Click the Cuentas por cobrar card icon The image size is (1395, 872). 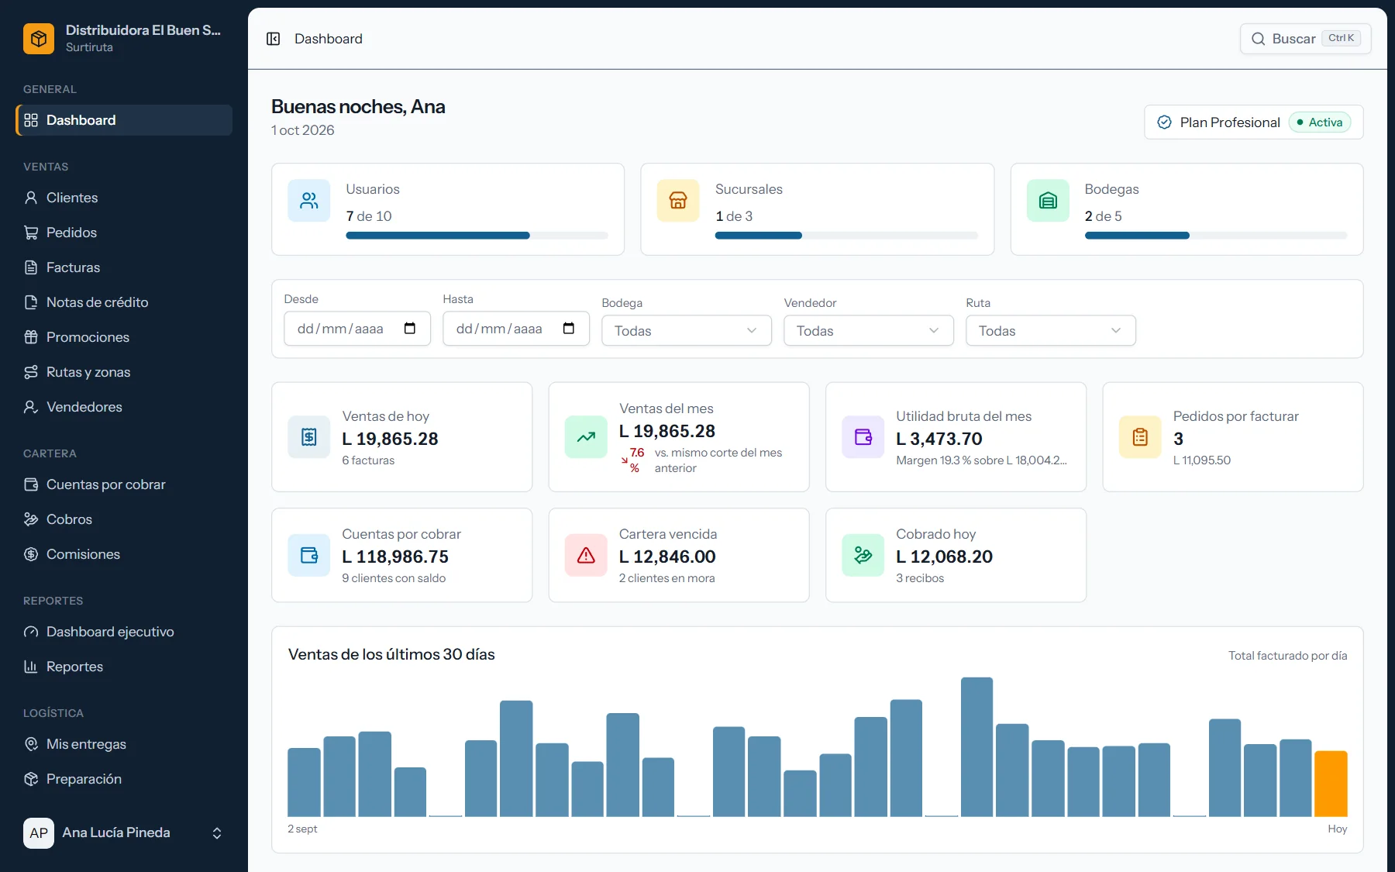pos(309,555)
